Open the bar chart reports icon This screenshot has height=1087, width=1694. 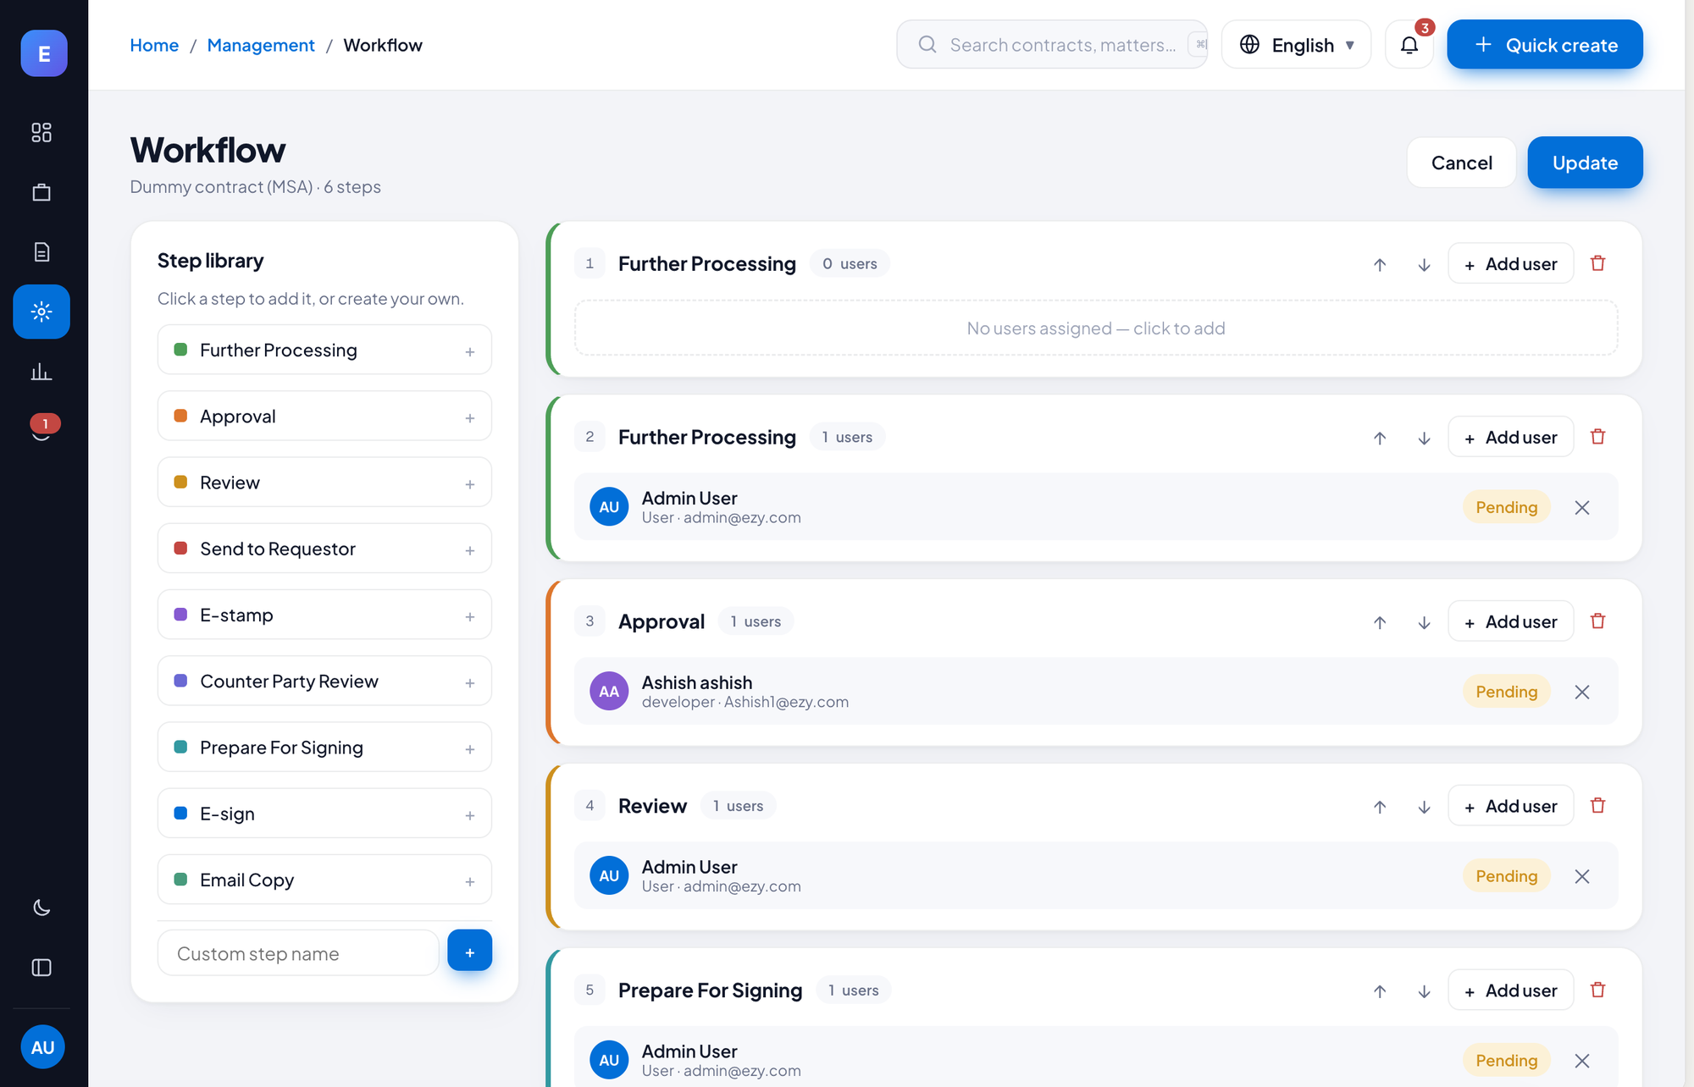pos(42,372)
